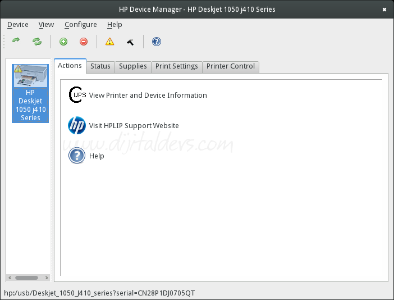Click the green forward arrow toolbar icon
394x300 pixels.
tap(16, 41)
